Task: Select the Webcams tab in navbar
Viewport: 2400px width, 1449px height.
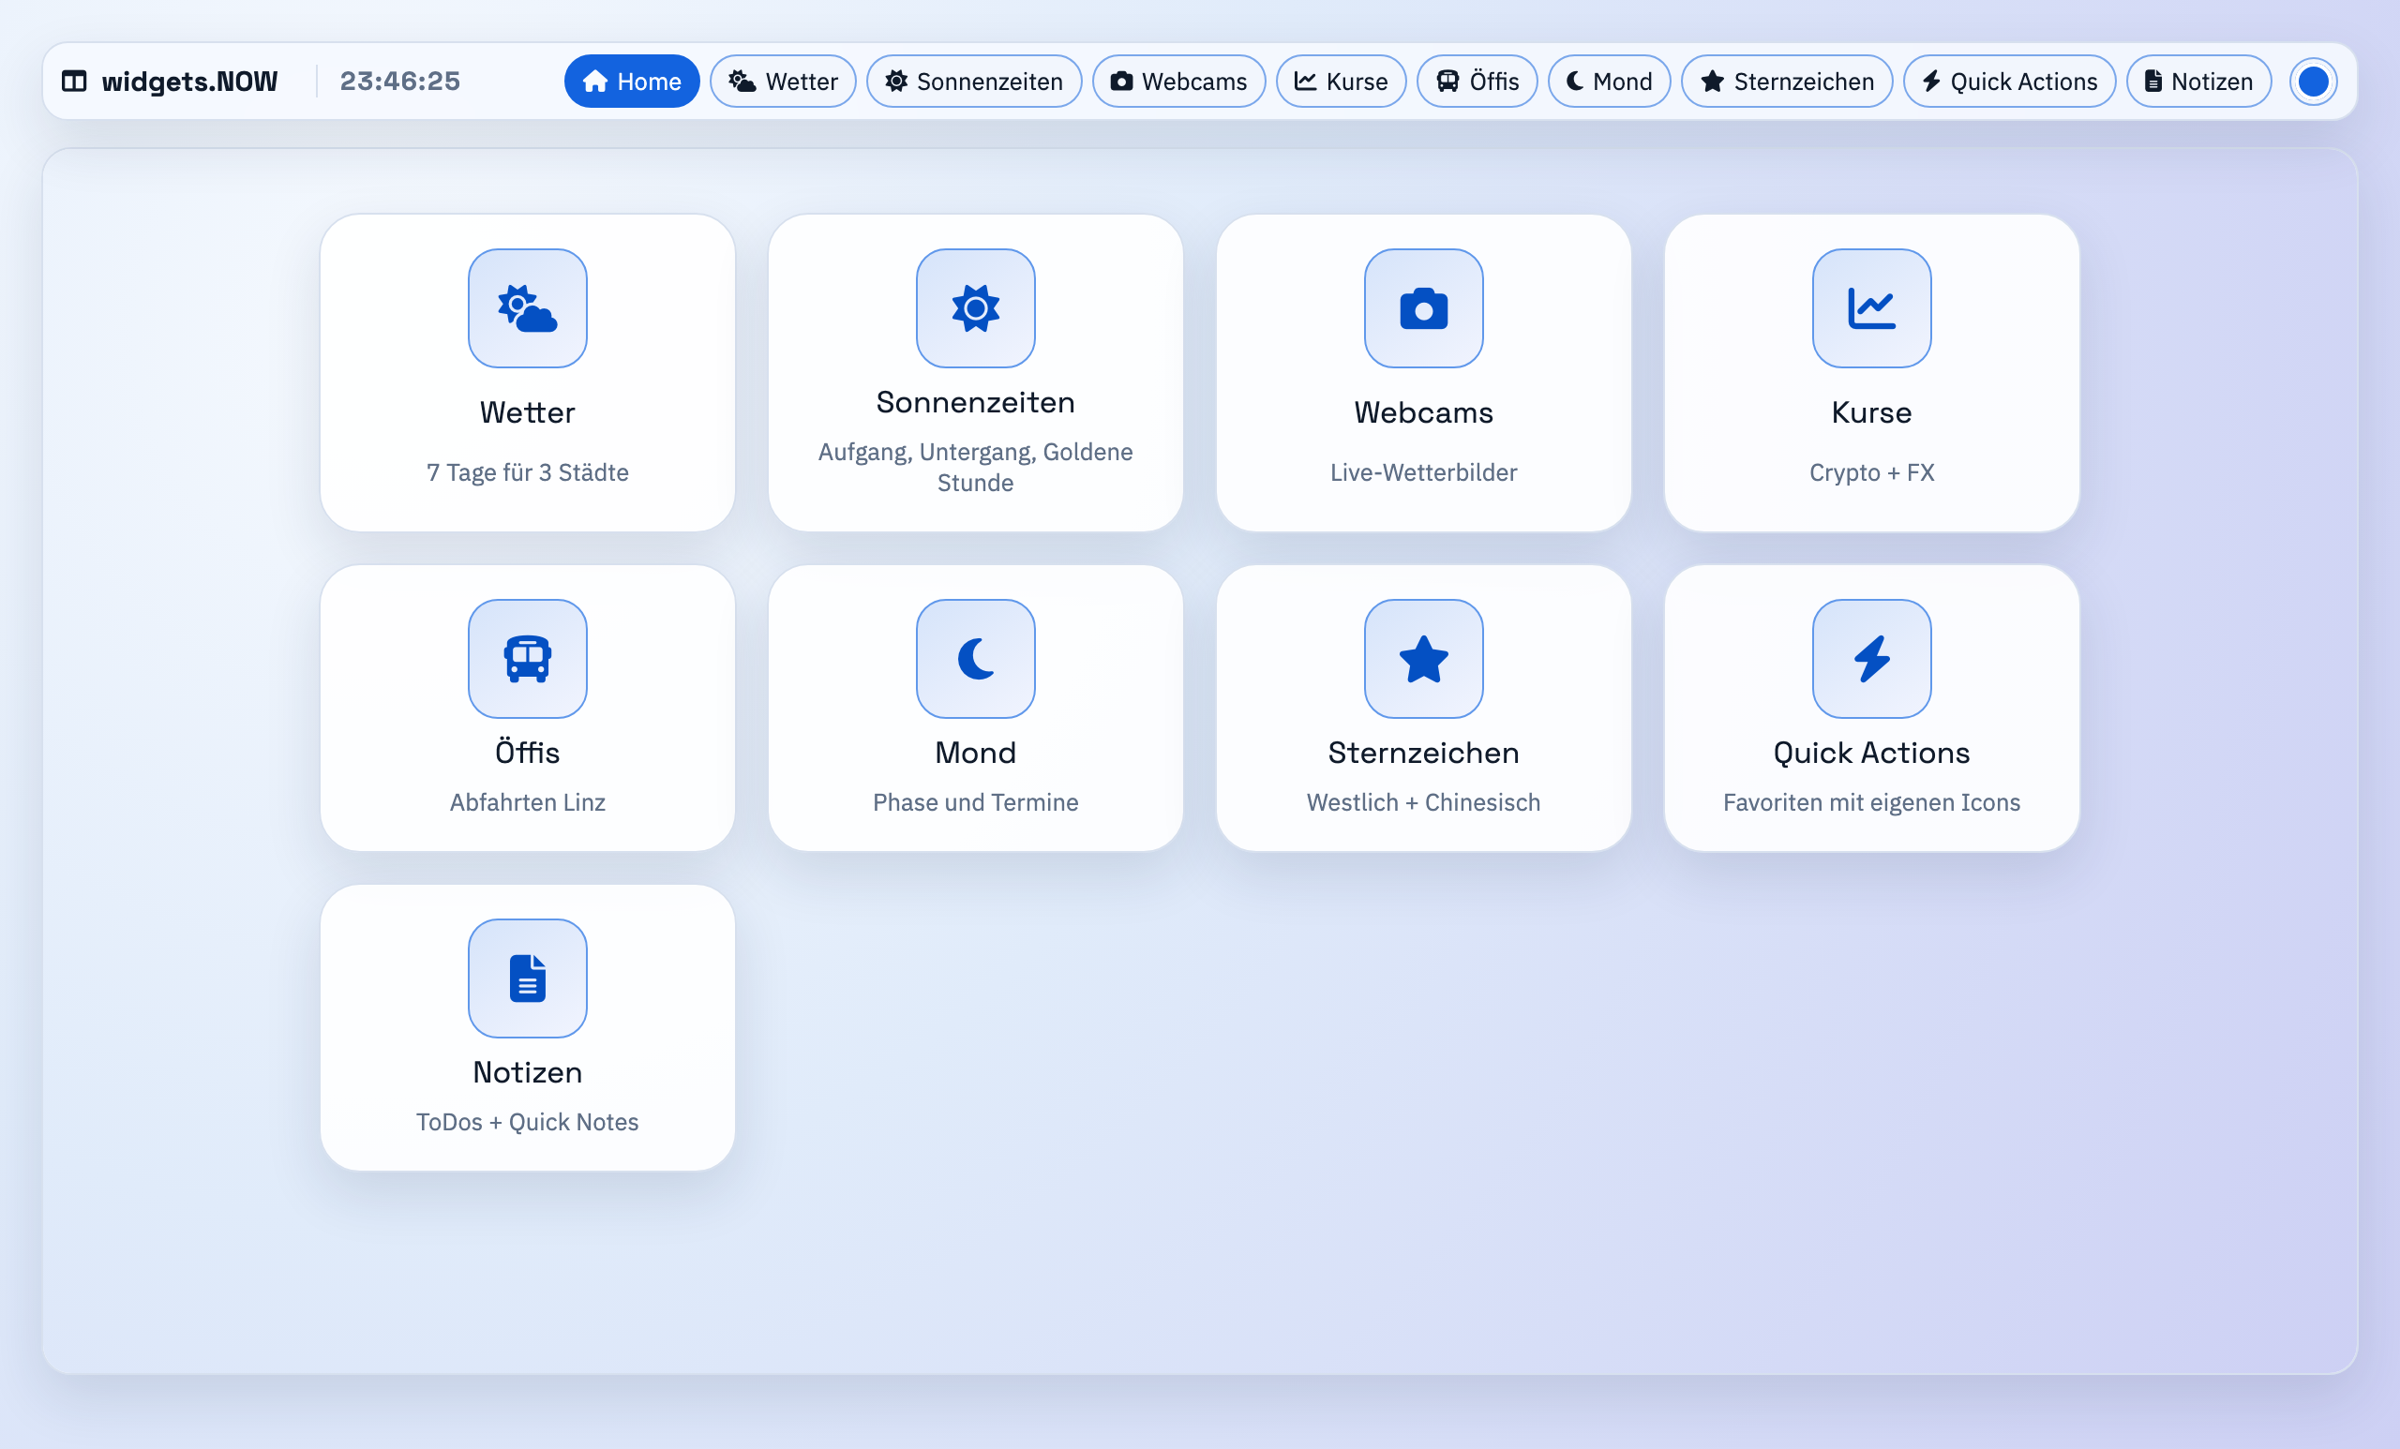Action: (x=1177, y=81)
